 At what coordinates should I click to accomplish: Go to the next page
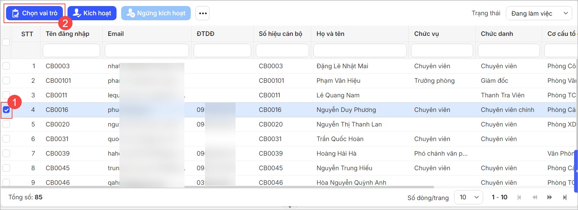(550, 197)
